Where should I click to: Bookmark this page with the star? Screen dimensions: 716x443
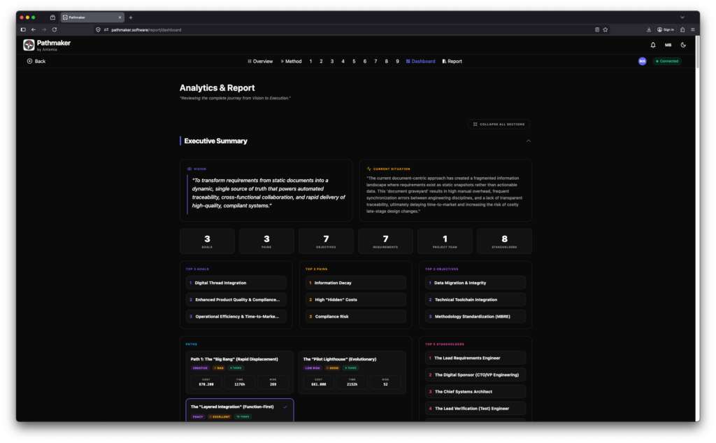[606, 29]
